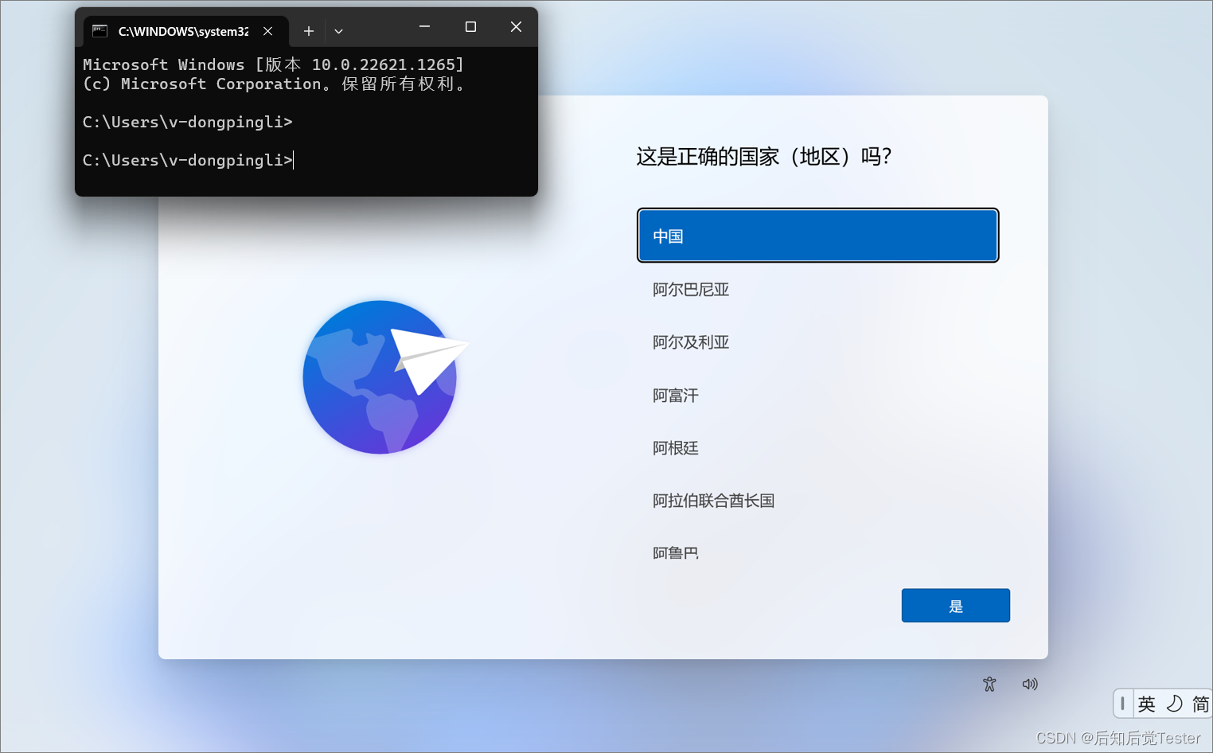Select 阿尔及利亚 from the country list
This screenshot has width=1213, height=753.
coord(691,341)
